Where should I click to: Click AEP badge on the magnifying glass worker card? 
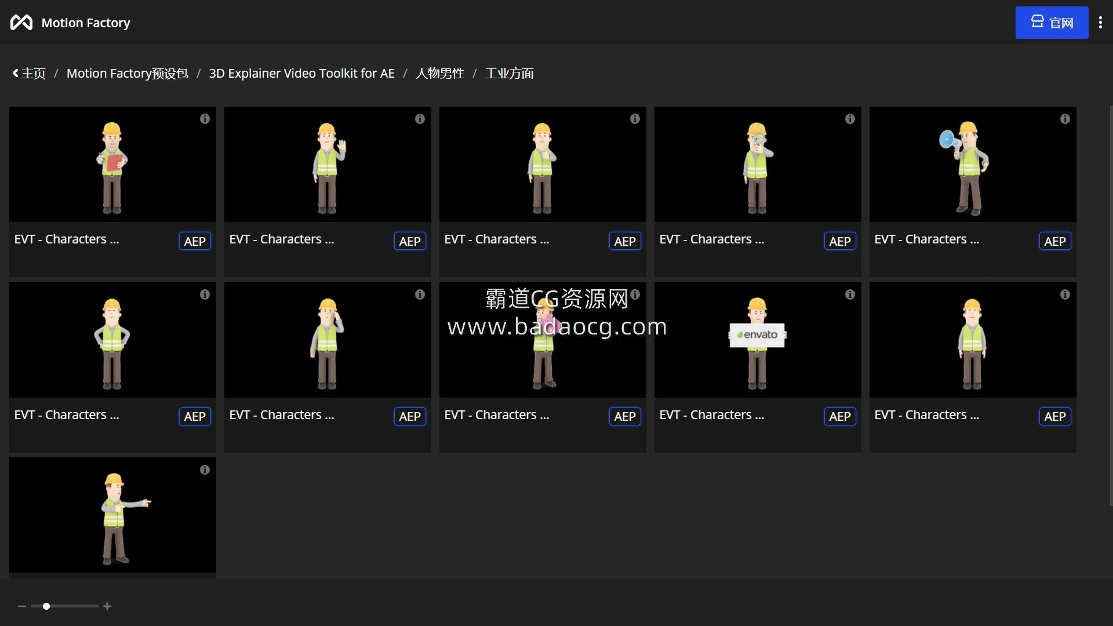click(x=840, y=241)
